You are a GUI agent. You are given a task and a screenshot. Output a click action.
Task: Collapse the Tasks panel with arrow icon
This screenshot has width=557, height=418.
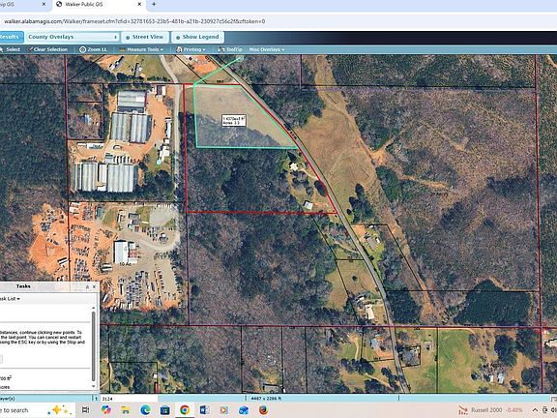tap(87, 286)
